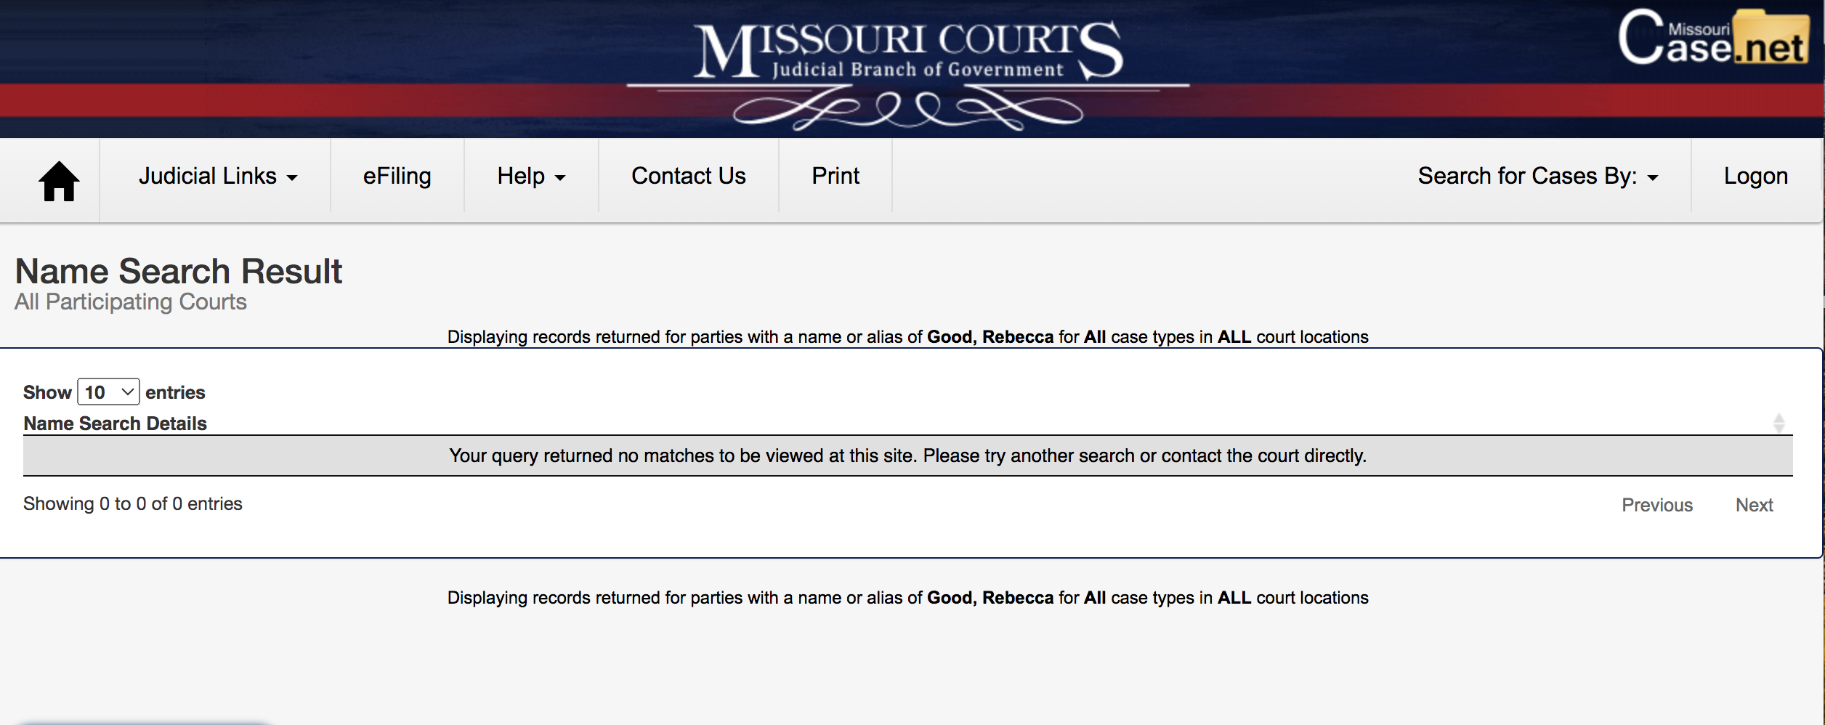This screenshot has width=1825, height=725.
Task: Click the Name Search Result heading
Action: point(179,272)
